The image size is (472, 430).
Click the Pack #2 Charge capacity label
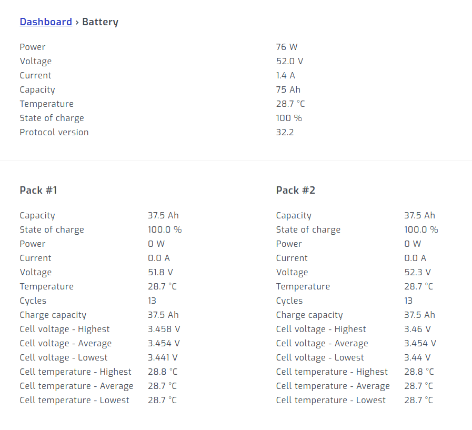[x=309, y=315]
